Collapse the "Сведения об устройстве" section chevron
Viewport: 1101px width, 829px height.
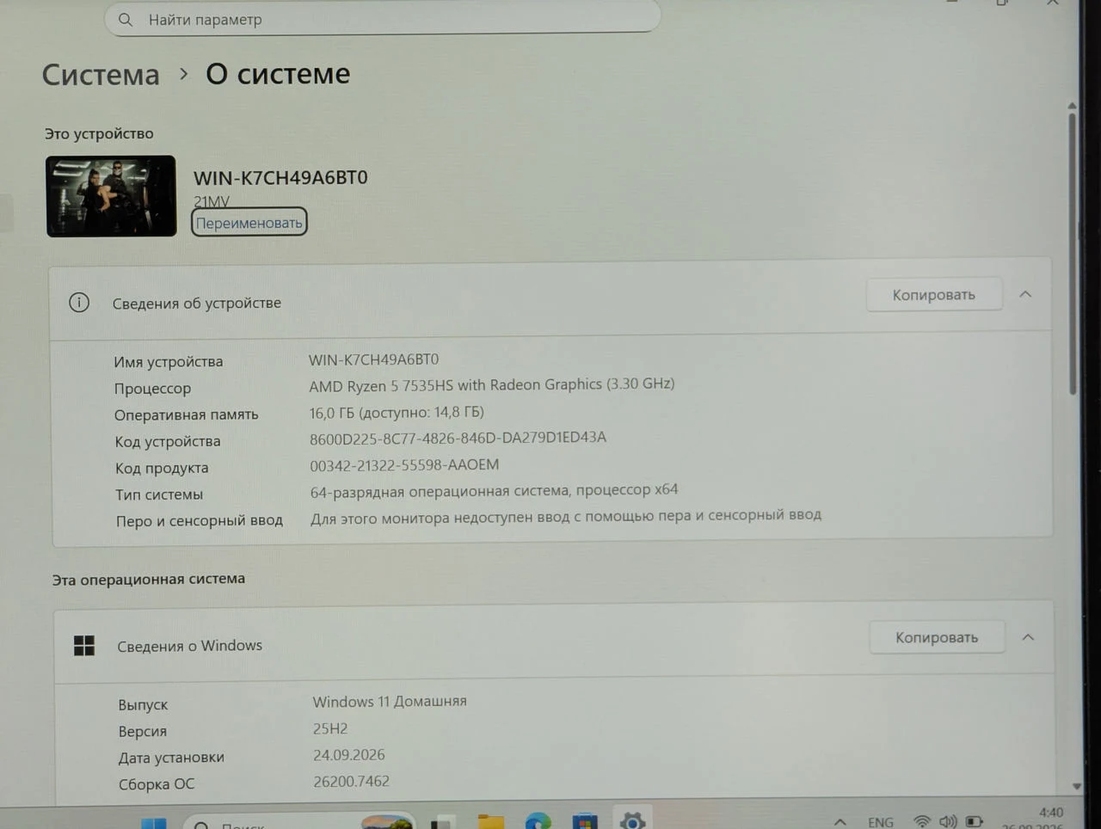tap(1025, 294)
